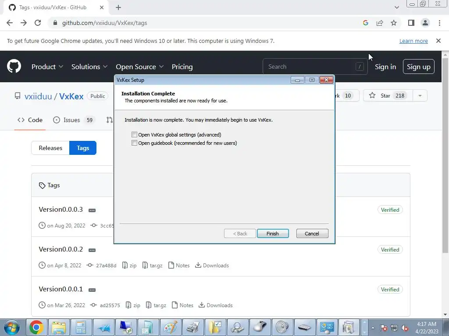The image size is (449, 336).
Task: Open vxiiduu owner profile link
Action: pos(38,96)
